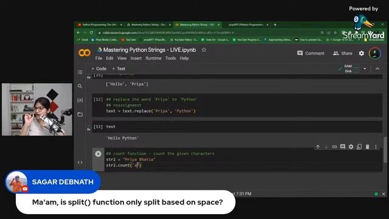Delete the current cell
389x219 pixels.
click(x=367, y=147)
